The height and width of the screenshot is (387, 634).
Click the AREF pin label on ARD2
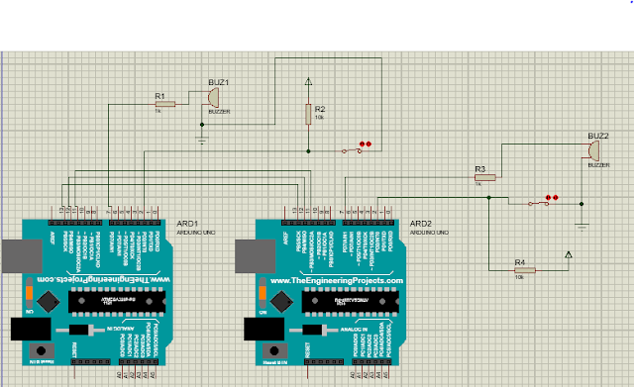point(286,238)
